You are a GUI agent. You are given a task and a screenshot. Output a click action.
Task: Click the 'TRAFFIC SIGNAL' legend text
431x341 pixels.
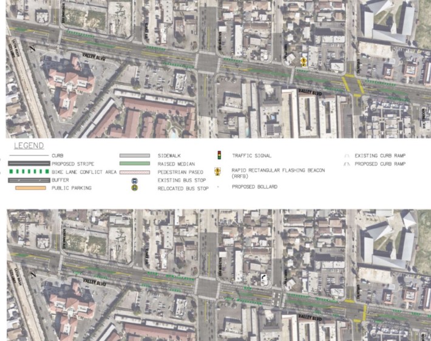(x=251, y=156)
